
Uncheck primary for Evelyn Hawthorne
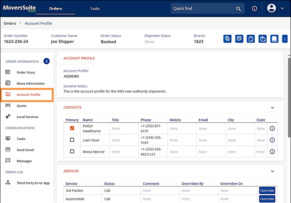coord(72,129)
